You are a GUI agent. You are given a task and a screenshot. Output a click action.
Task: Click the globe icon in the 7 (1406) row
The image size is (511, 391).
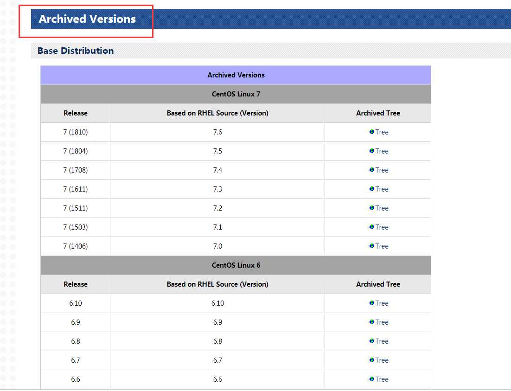(371, 246)
